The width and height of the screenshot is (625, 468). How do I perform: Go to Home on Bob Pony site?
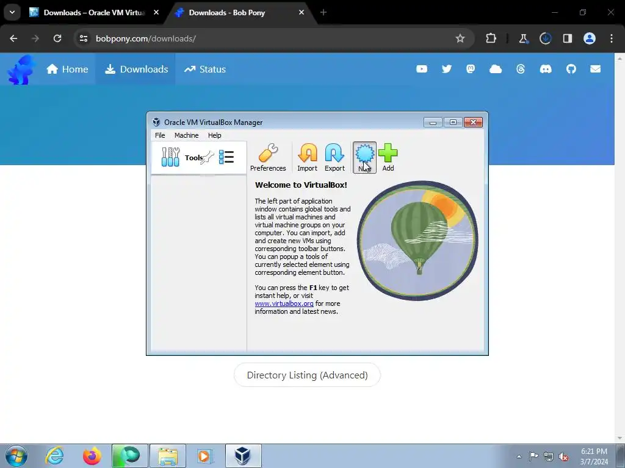67,69
